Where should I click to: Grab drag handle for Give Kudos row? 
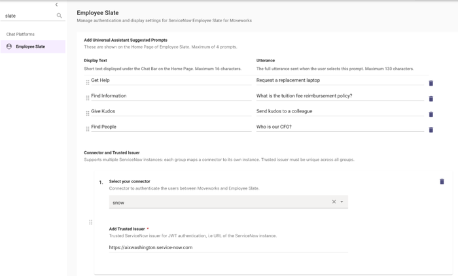[88, 113]
